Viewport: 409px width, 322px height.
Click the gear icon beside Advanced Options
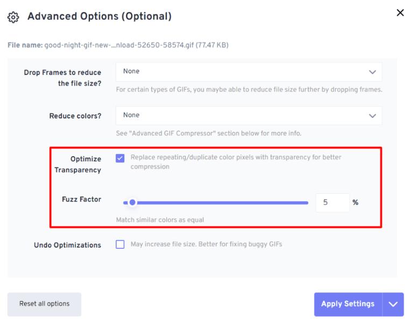point(13,17)
